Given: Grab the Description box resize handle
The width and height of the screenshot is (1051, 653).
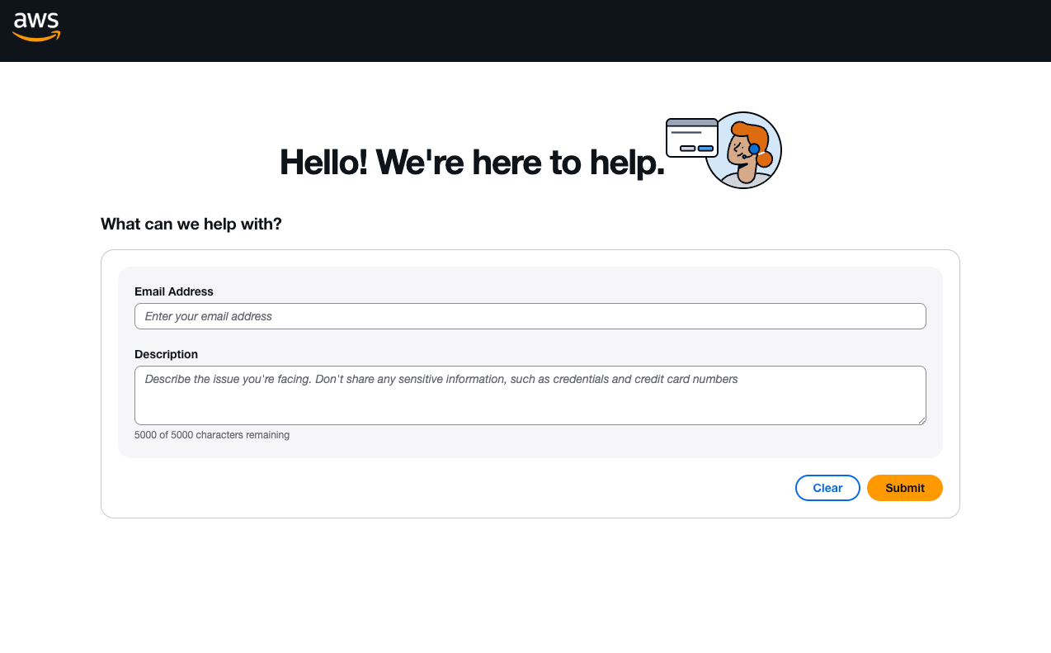Looking at the screenshot, I should click(x=921, y=420).
